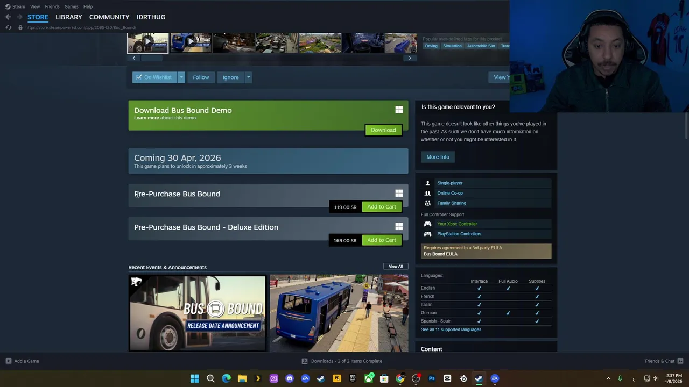Open Epic Games Launcher from the taskbar

353,378
